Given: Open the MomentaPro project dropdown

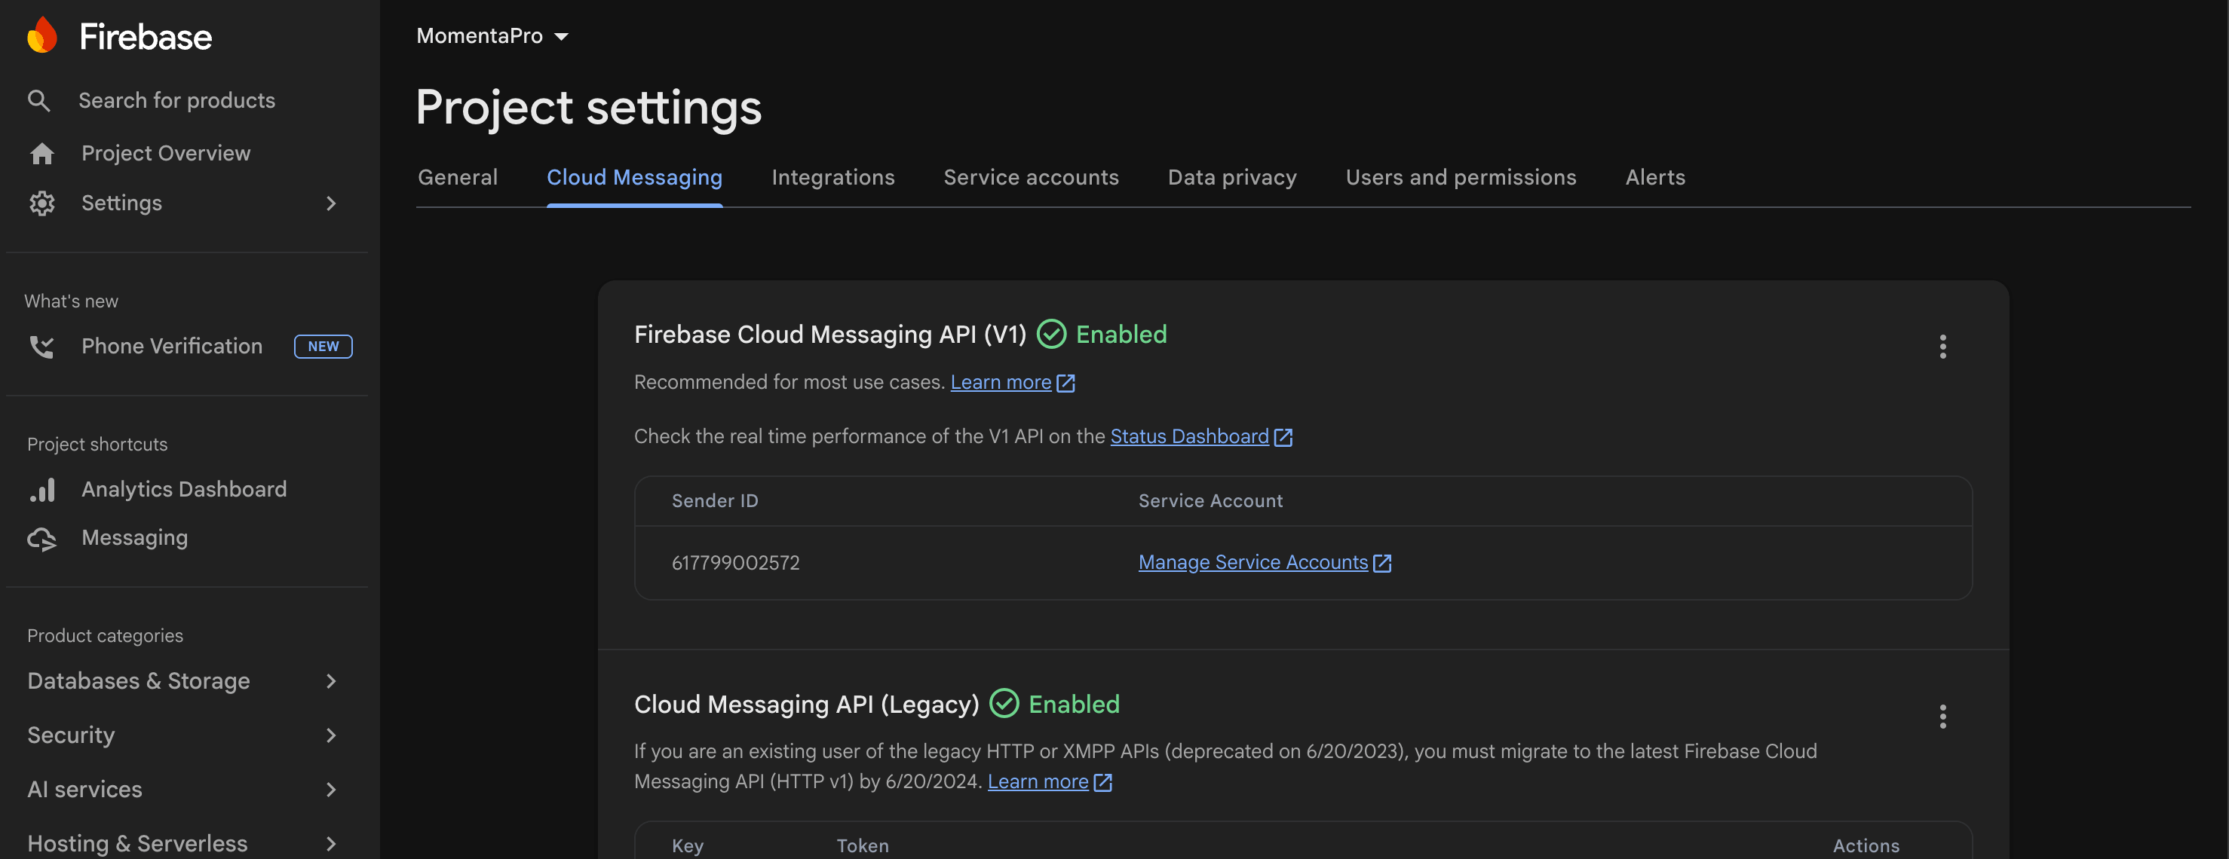Looking at the screenshot, I should 492,35.
